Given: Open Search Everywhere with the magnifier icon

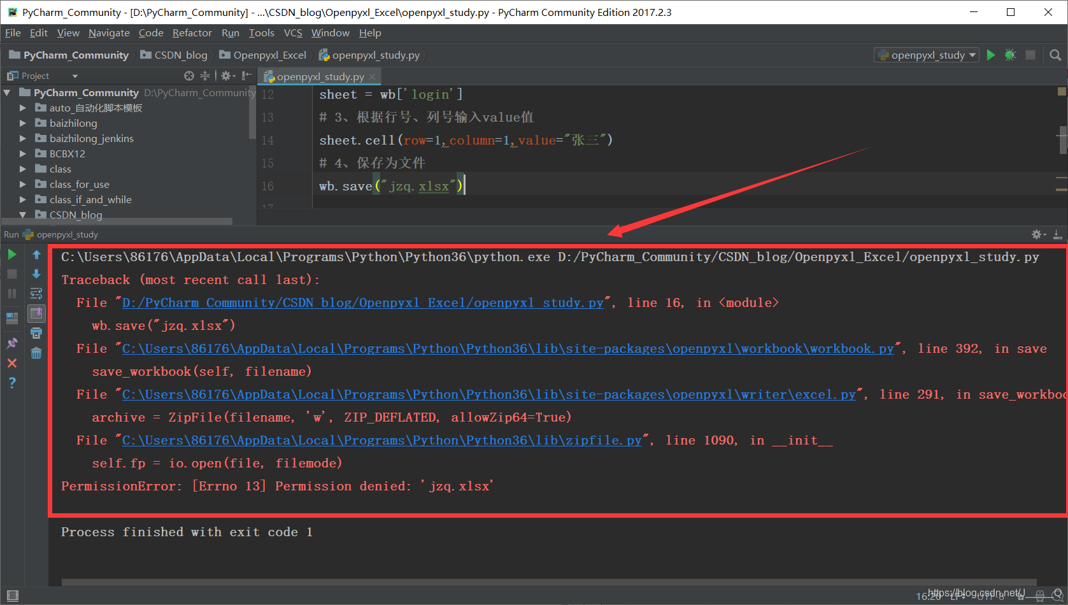Looking at the screenshot, I should 1055,55.
